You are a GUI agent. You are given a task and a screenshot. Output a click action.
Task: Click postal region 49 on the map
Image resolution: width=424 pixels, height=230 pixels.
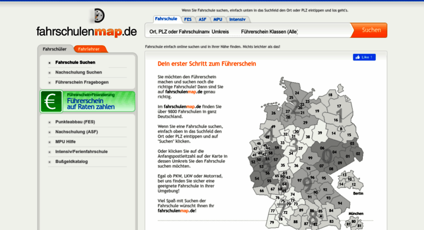pos(273,127)
